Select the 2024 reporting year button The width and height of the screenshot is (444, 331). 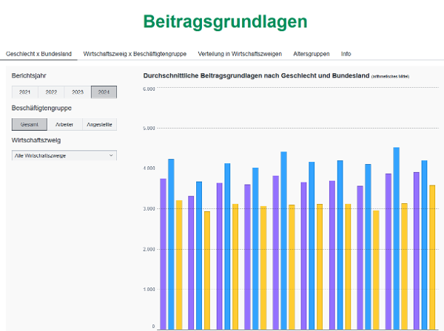click(x=104, y=92)
